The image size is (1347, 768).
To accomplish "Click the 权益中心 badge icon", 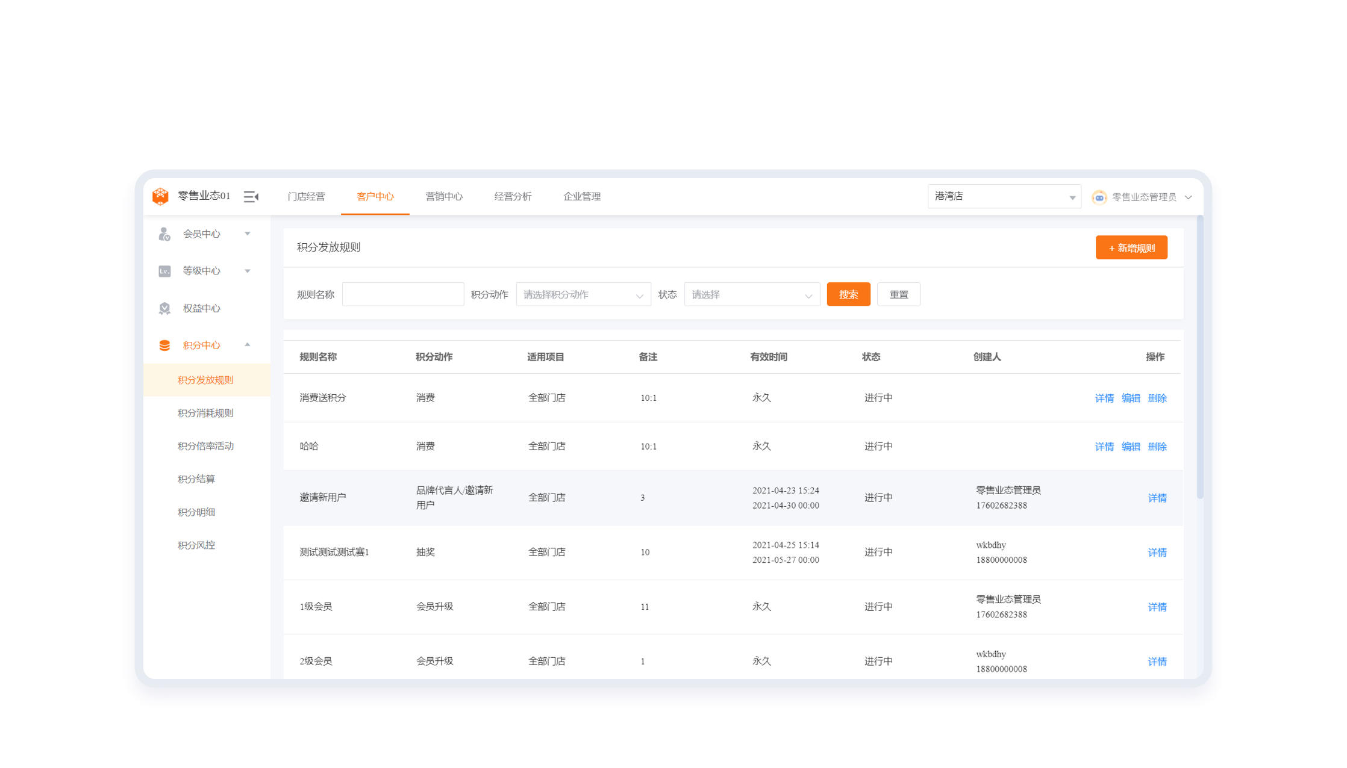I will (x=164, y=308).
